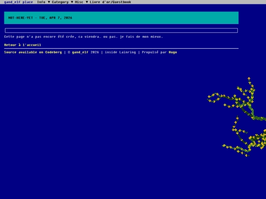
Task: Click the NOT-HERE-YET date heading text
Action: pyautogui.click(x=40, y=18)
